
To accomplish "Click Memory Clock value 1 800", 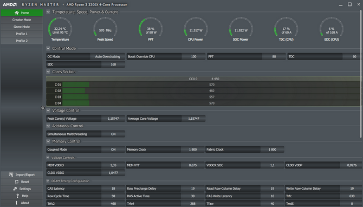I will click(193, 150).
